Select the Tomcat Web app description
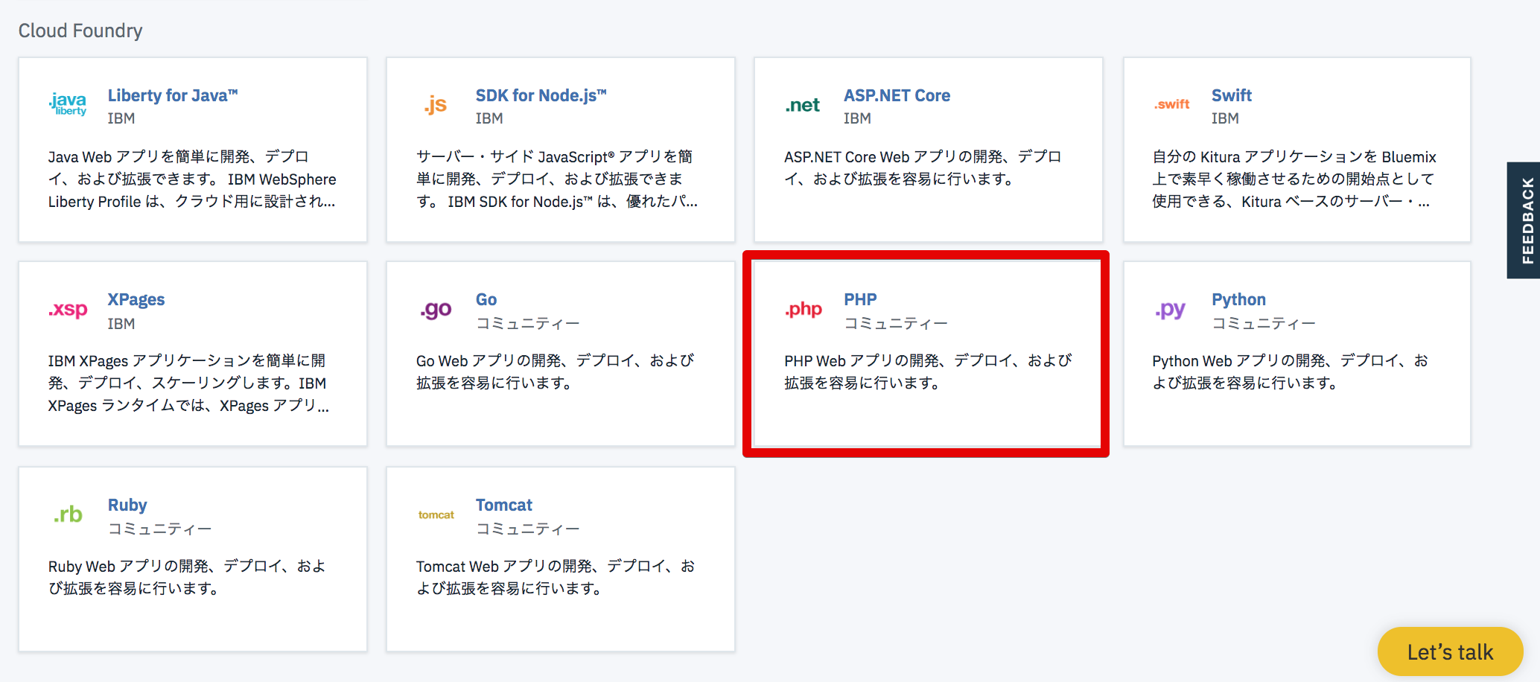 (556, 578)
